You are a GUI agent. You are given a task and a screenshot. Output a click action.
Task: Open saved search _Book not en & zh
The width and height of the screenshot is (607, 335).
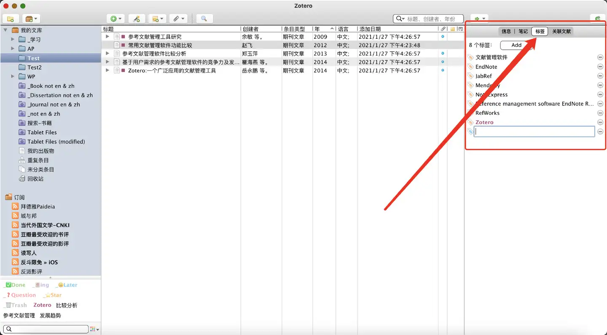[51, 86]
